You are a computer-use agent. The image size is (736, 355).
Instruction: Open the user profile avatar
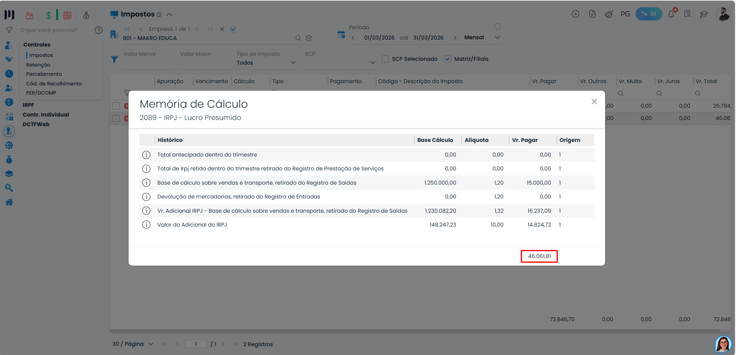tap(723, 14)
